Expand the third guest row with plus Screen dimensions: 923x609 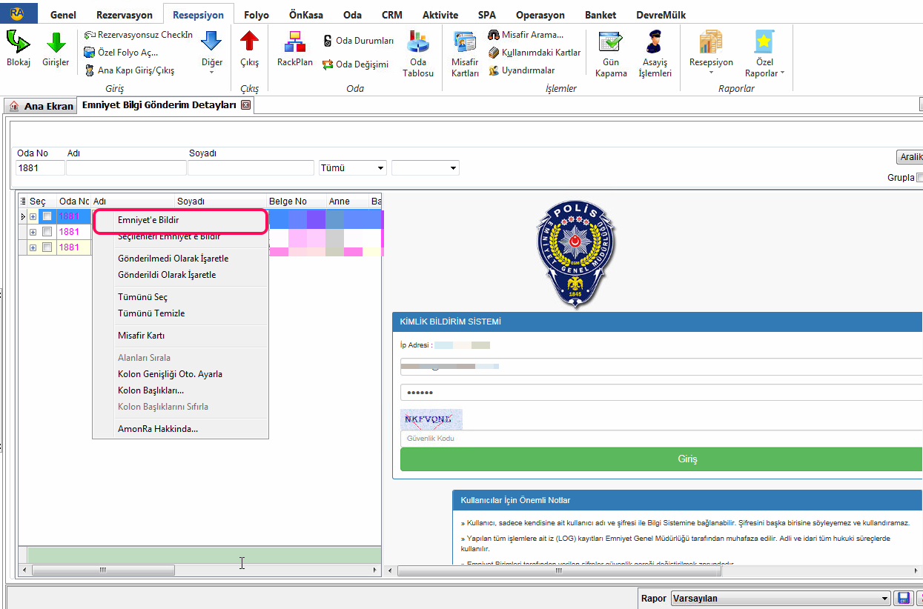[x=33, y=247]
